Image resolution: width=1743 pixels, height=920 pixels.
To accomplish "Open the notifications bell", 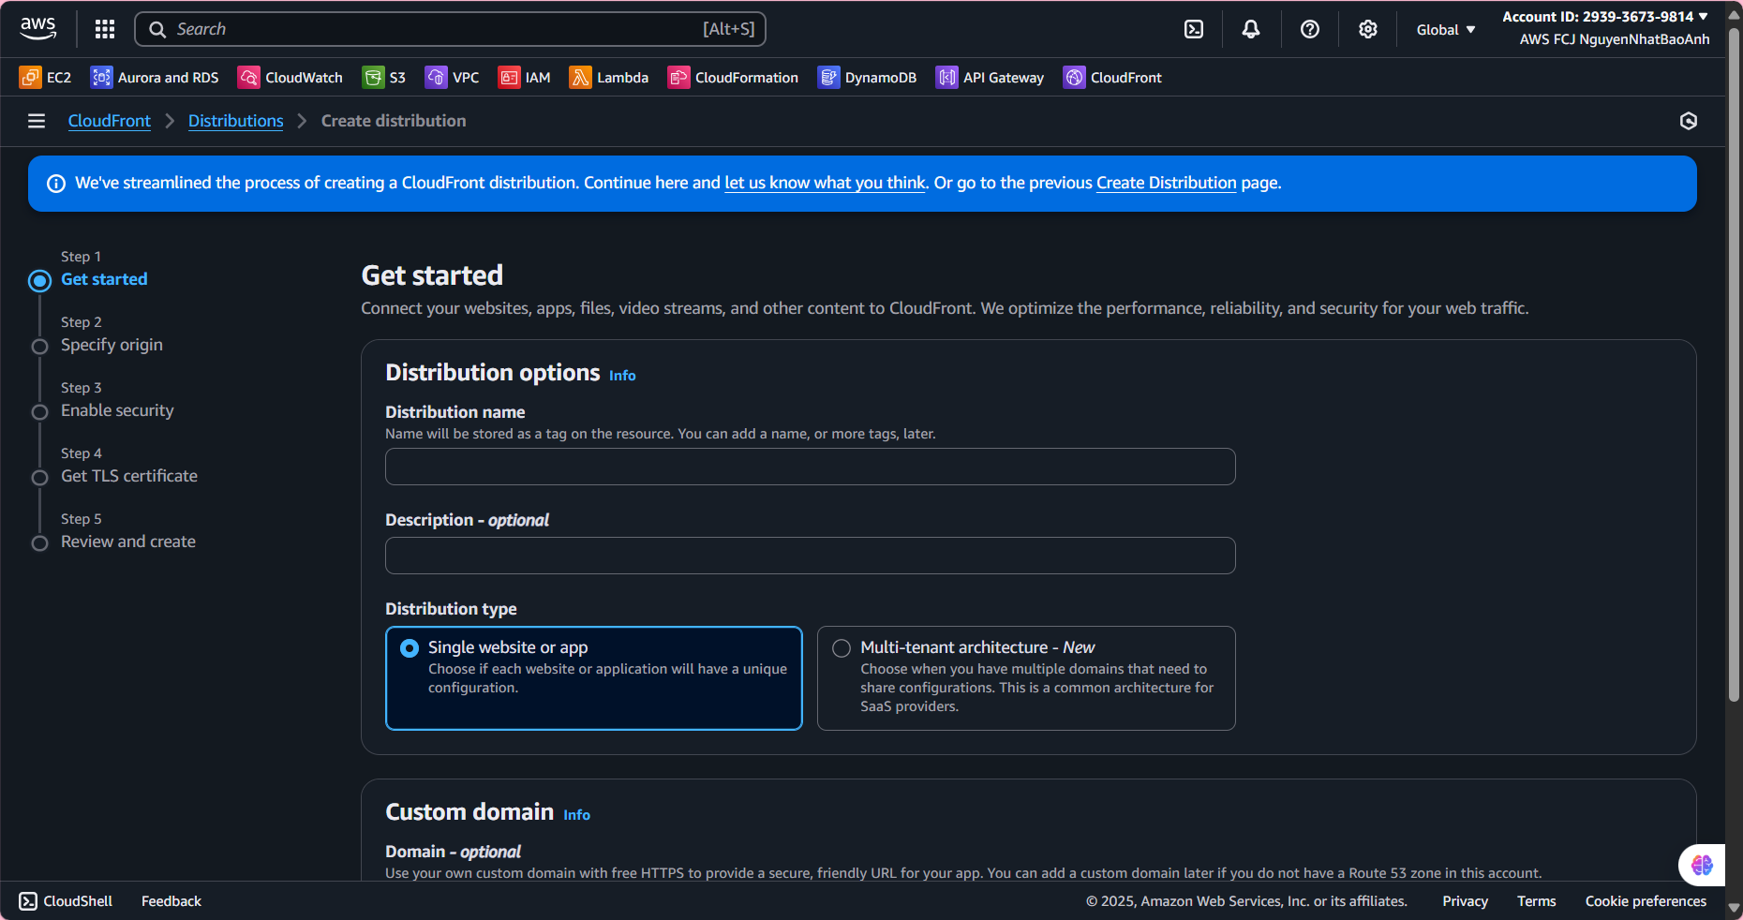I will pos(1251,29).
